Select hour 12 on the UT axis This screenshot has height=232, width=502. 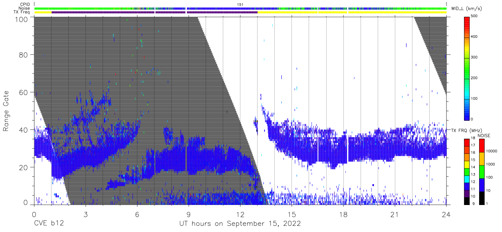click(240, 214)
